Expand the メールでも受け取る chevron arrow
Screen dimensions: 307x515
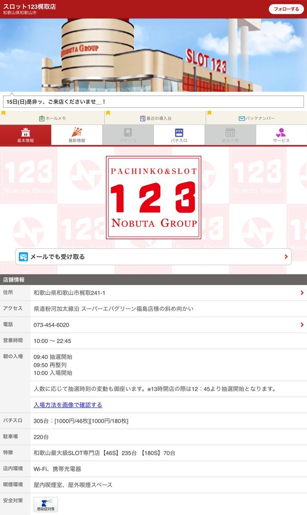coord(286,257)
